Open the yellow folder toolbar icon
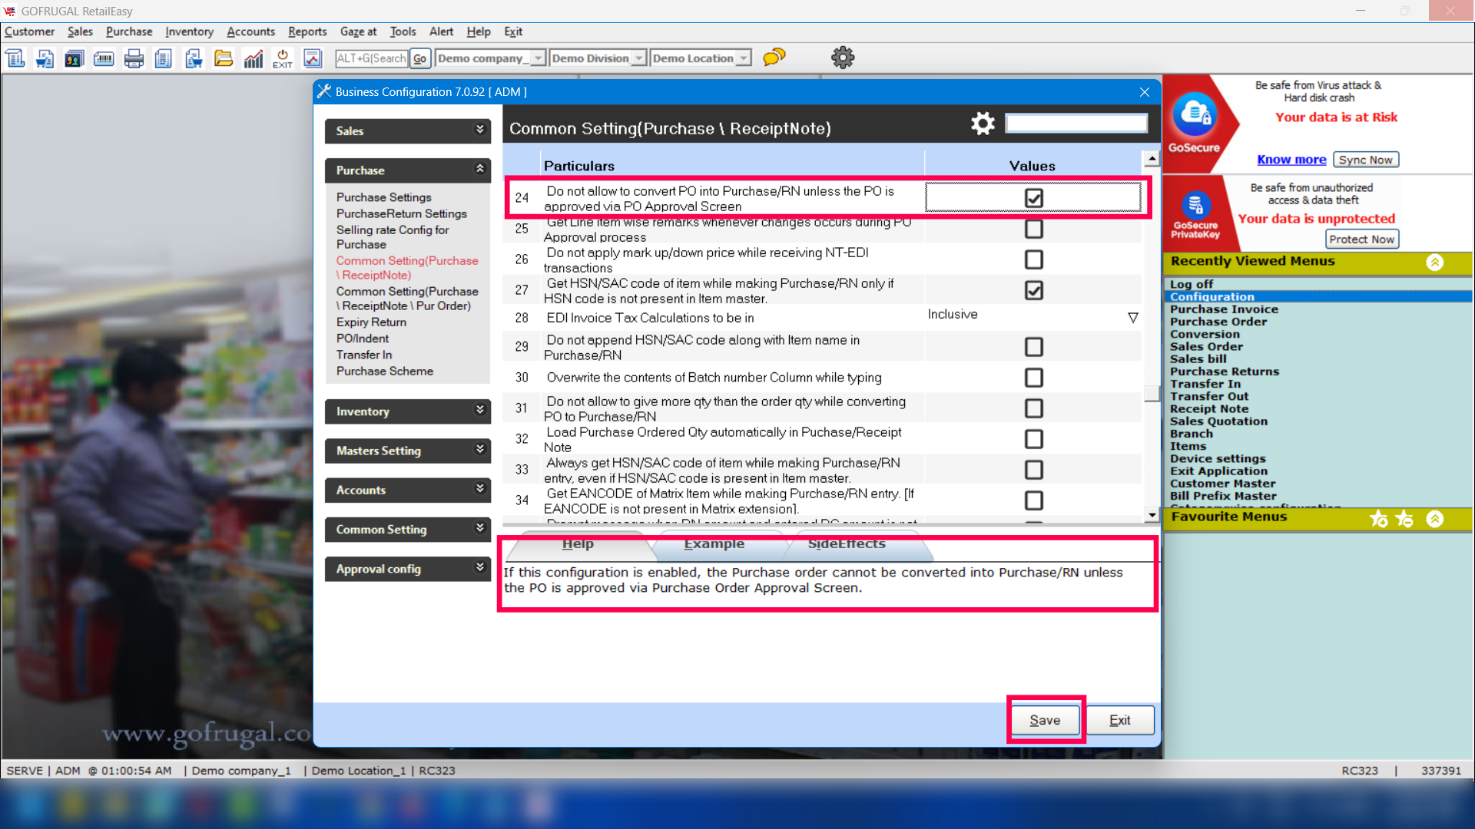1475x829 pixels. (x=223, y=58)
